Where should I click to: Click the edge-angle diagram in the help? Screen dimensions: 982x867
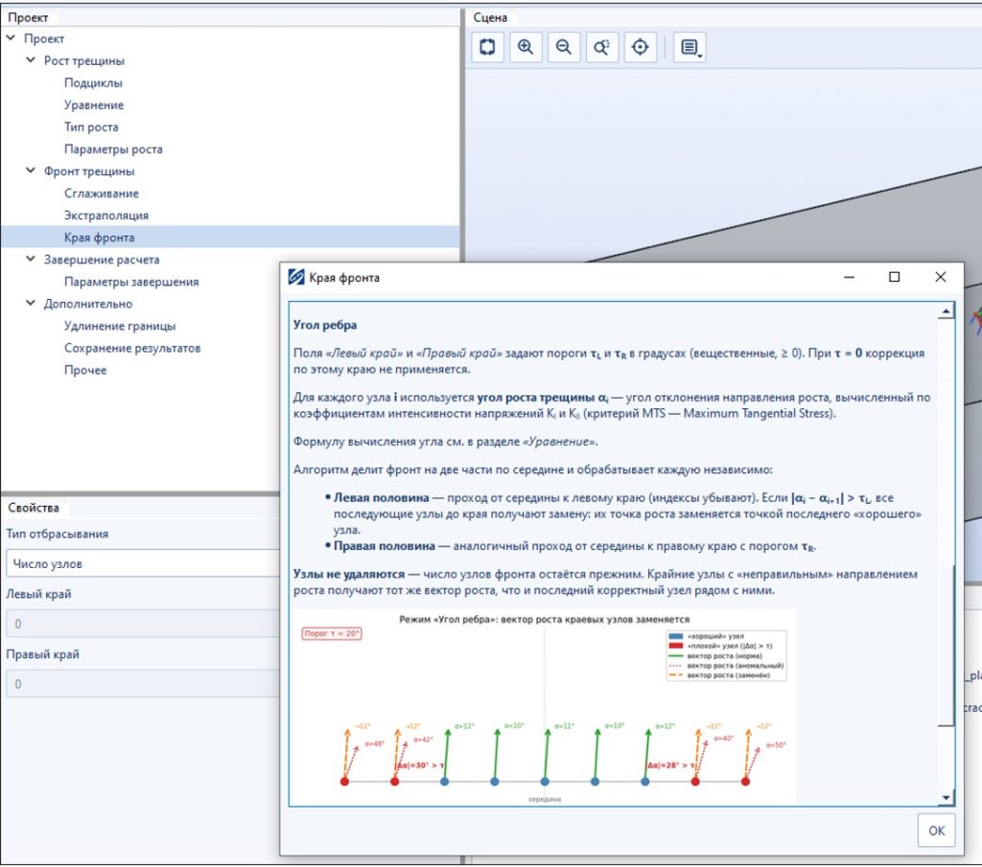pos(545,707)
